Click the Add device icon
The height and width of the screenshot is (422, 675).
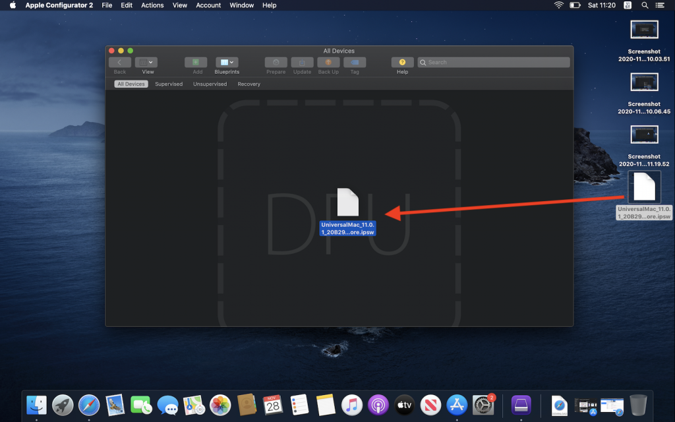pyautogui.click(x=196, y=62)
